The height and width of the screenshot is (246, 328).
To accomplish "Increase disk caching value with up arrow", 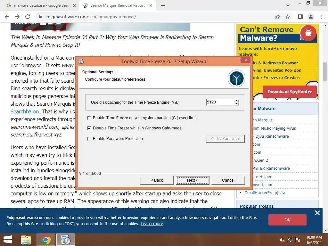I will [x=236, y=101].
